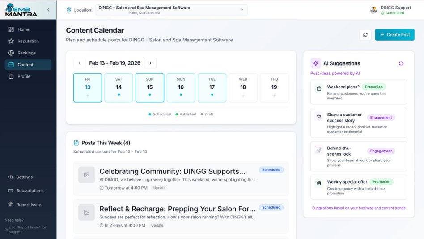Collapse the sidebar with the chevron
Image resolution: width=424 pixels, height=239 pixels.
(x=48, y=10)
